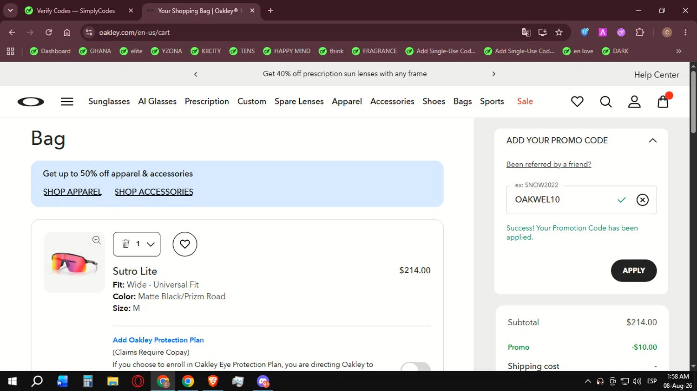The width and height of the screenshot is (697, 391).
Task: Show previous promo banner message
Action: coord(196,74)
